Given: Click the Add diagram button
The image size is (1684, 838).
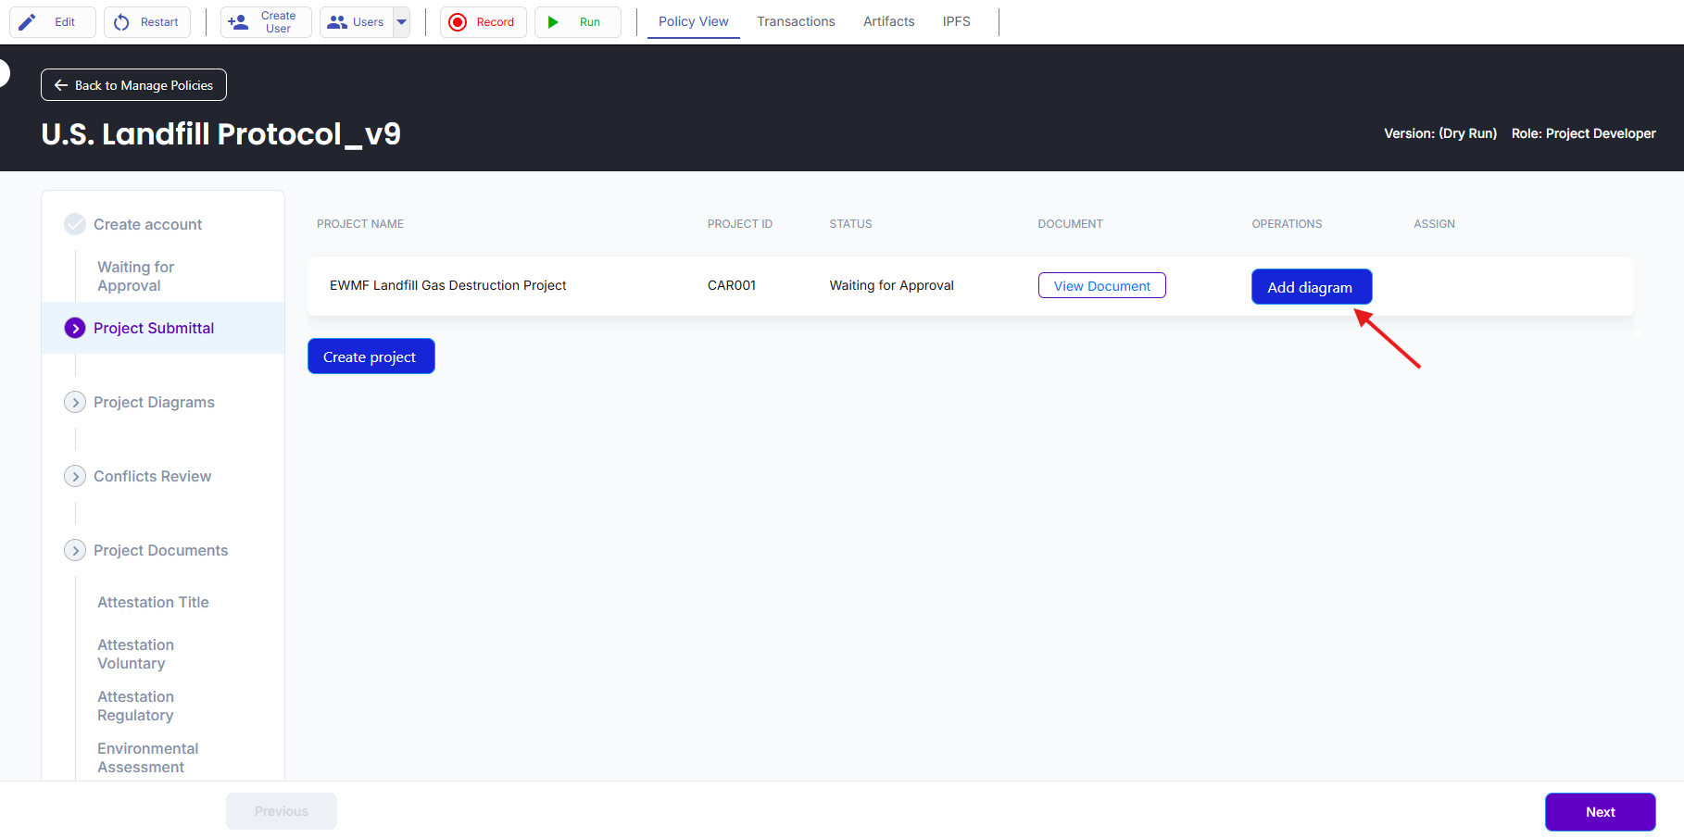Looking at the screenshot, I should (x=1311, y=287).
